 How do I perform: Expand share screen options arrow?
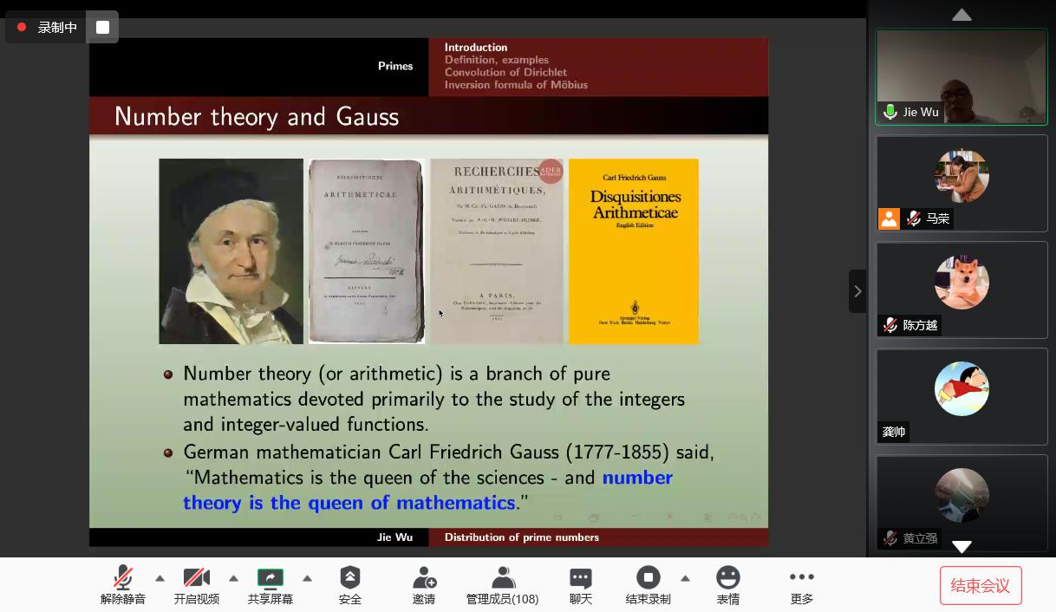307,578
